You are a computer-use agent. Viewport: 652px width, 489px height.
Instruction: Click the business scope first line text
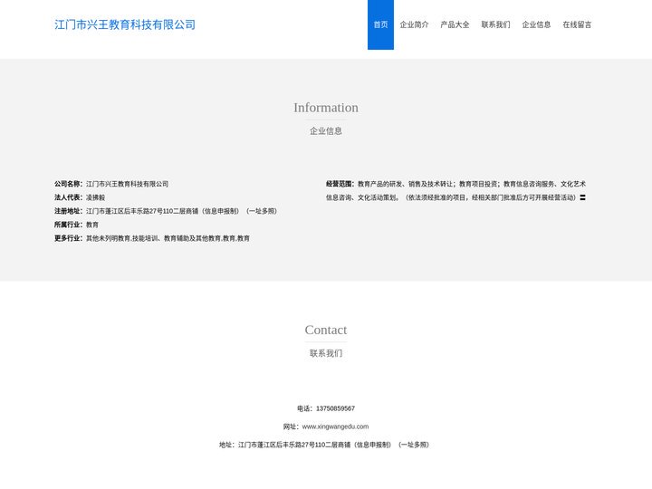(472, 184)
